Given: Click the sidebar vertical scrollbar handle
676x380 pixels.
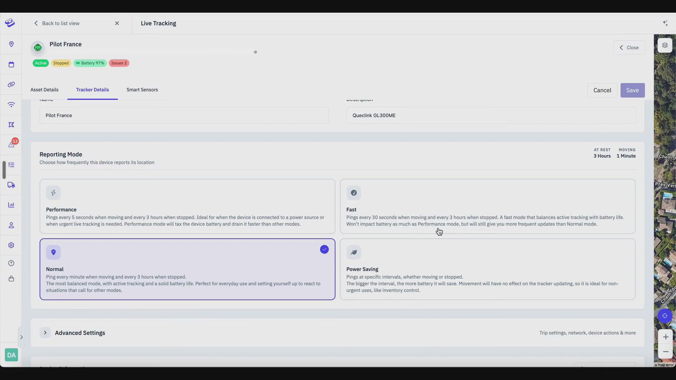Looking at the screenshot, I should (x=4, y=170).
